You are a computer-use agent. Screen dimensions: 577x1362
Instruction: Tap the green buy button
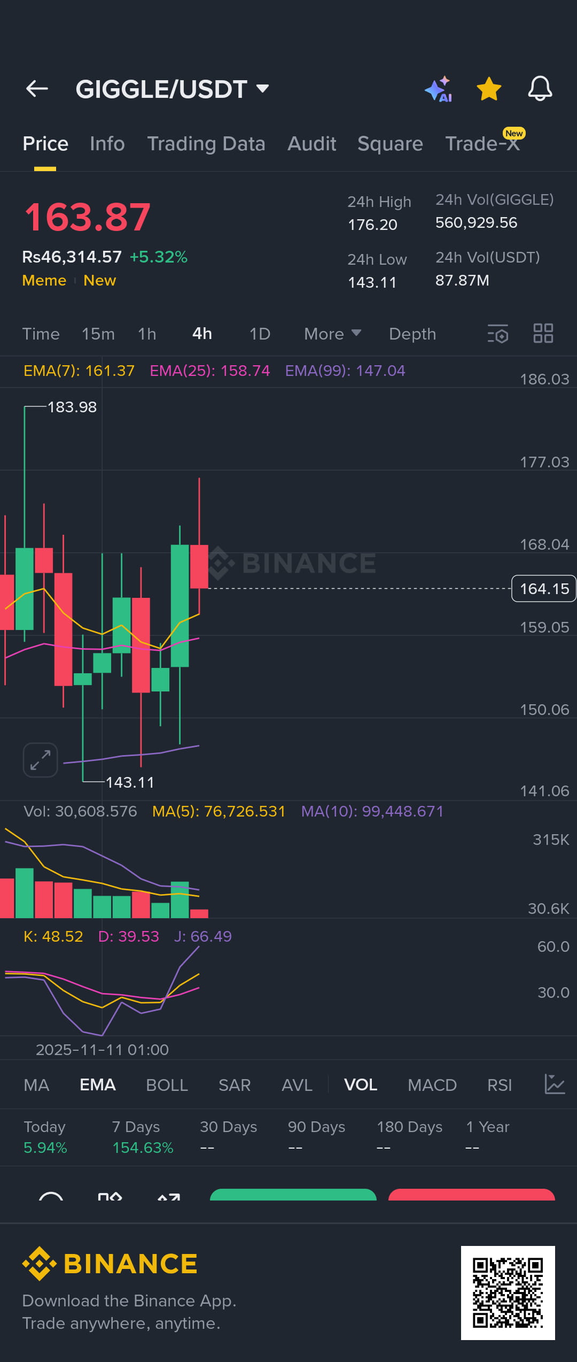293,1196
